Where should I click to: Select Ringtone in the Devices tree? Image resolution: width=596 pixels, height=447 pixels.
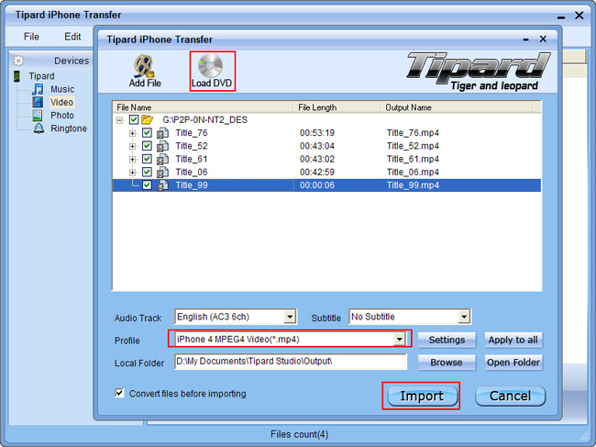tap(69, 129)
